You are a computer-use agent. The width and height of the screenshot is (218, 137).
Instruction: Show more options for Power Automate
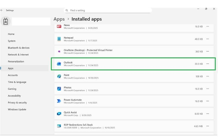pyautogui.click(x=208, y=101)
